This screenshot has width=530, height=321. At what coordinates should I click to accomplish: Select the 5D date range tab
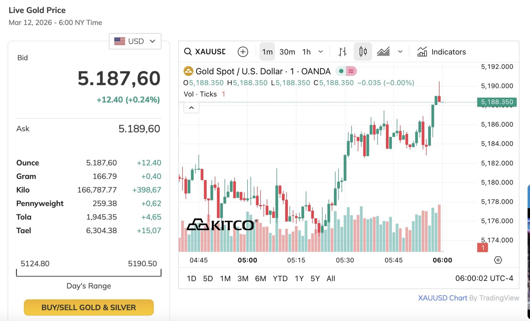[208, 279]
